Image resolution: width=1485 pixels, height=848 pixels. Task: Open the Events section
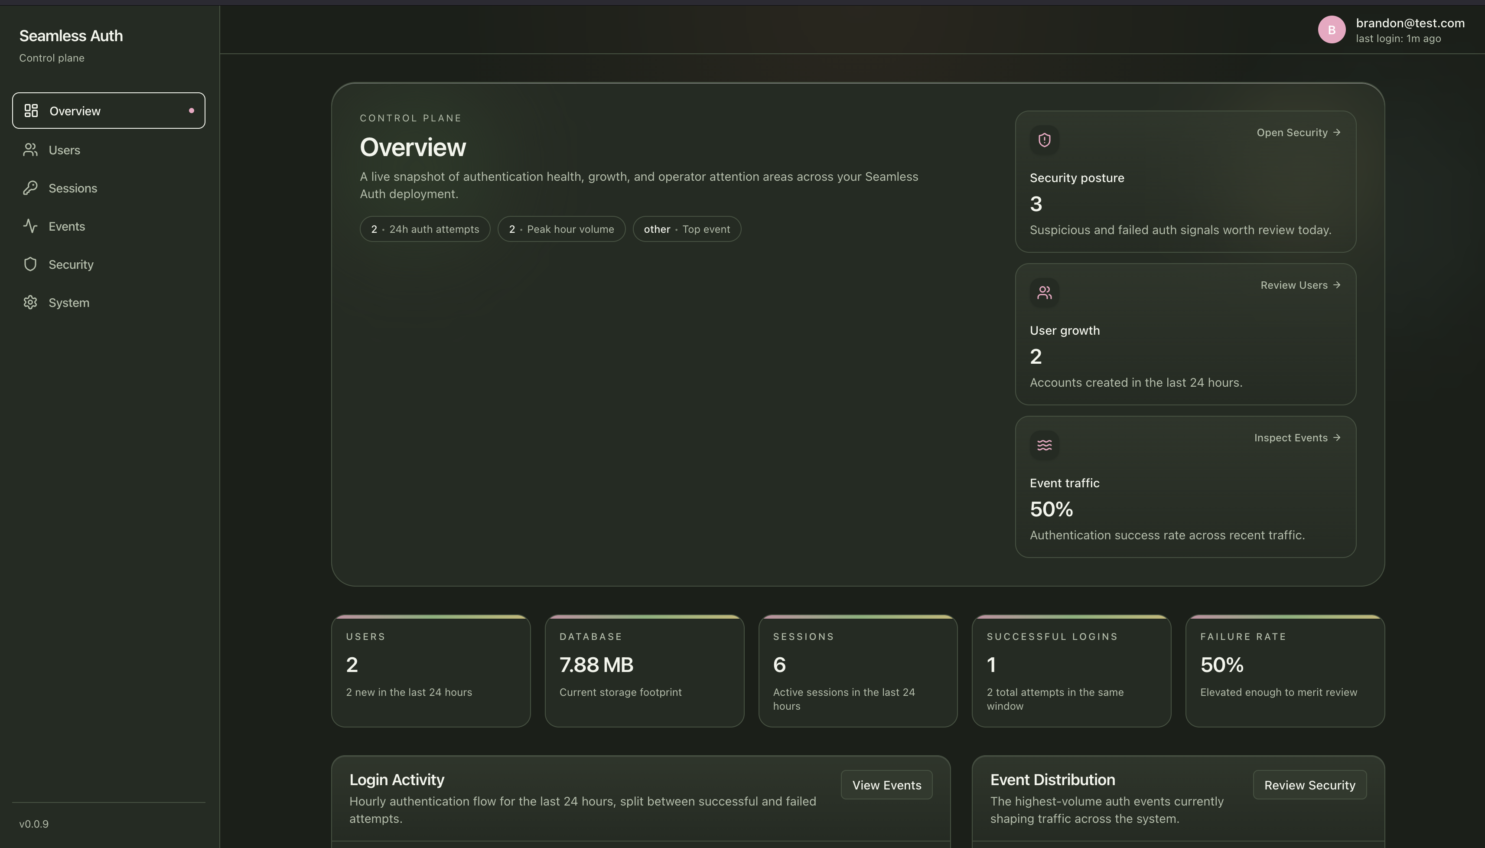109,226
